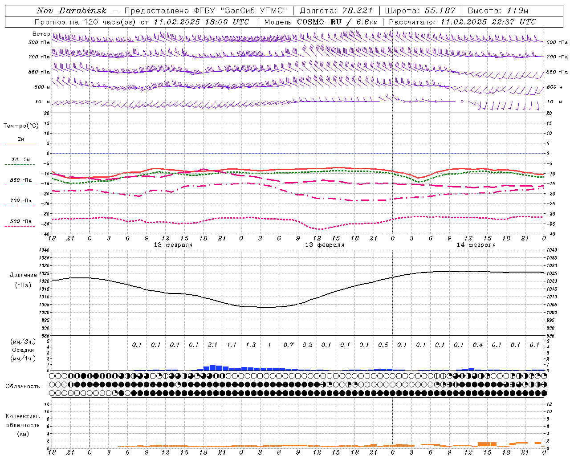The image size is (570, 456).
Task: Click the 1040 tick on left pressure axis
Action: (x=45, y=250)
